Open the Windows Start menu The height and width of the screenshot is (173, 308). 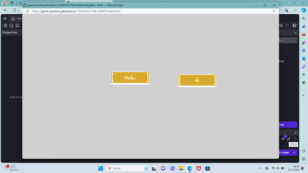[x=100, y=168]
